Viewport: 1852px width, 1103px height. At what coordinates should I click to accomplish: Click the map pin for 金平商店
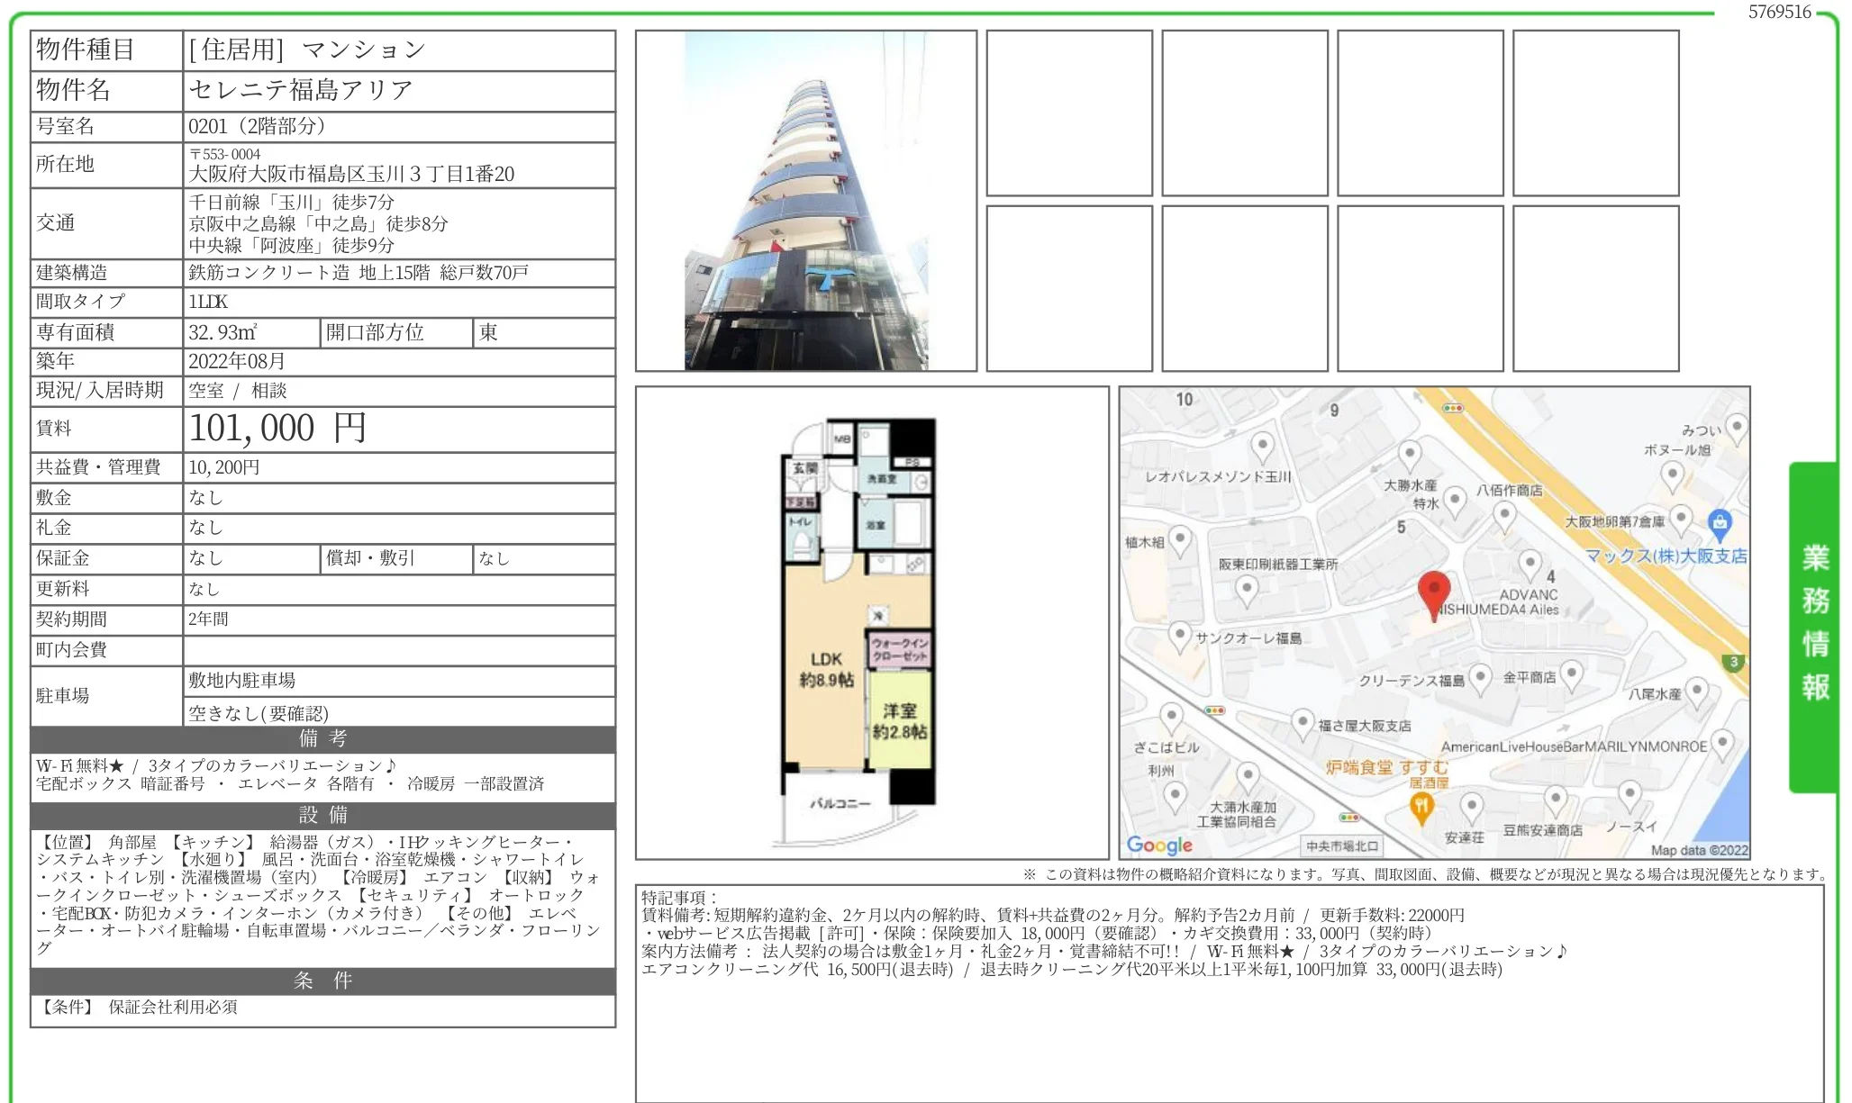pos(1571,674)
